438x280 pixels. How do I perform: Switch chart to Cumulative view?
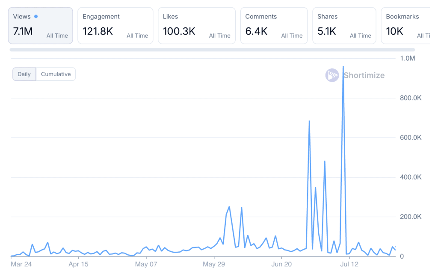pos(56,74)
